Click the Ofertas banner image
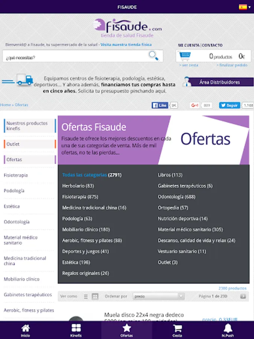Image resolution: width=254 pixels, height=339 pixels. point(154,140)
